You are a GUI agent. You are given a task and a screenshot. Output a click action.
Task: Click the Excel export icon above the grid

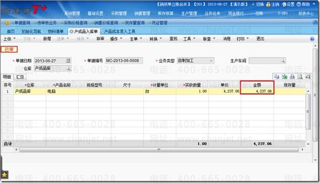[x=285, y=76]
